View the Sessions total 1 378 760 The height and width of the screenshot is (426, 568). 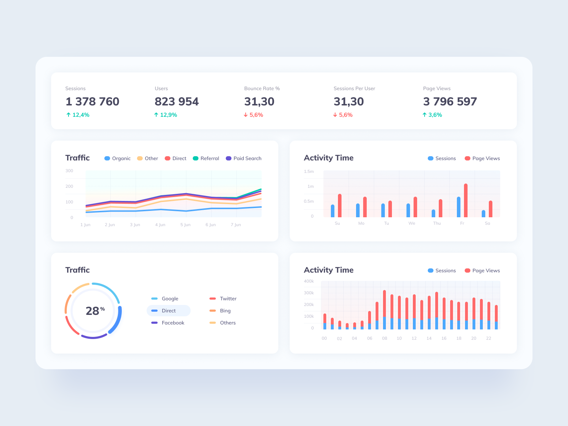[92, 102]
